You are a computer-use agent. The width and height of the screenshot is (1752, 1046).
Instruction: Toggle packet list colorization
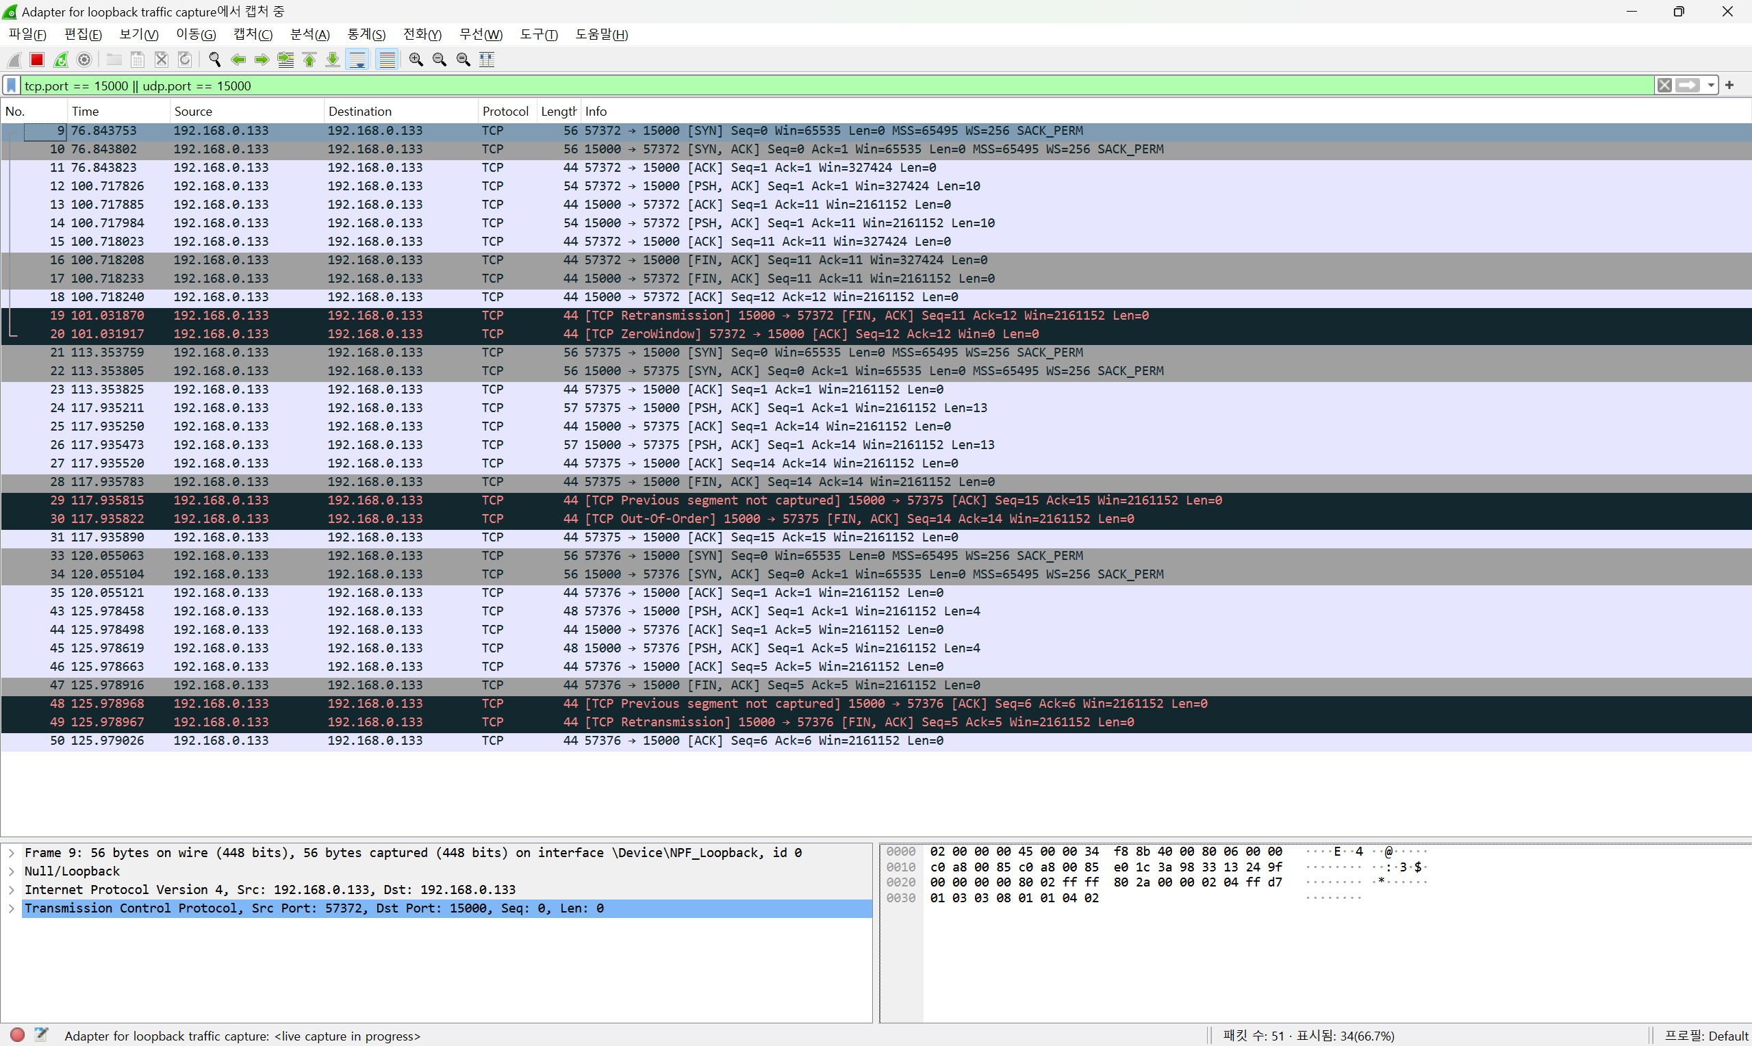(x=387, y=60)
